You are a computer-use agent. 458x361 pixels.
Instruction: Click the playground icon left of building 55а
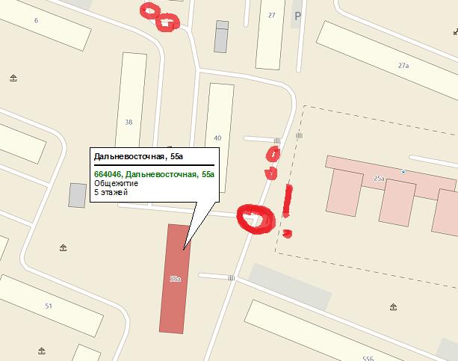click(64, 248)
